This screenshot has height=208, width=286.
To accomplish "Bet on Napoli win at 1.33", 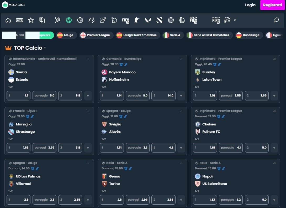I will click(205, 200).
